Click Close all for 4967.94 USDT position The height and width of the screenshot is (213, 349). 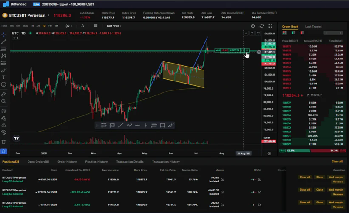click(305, 177)
